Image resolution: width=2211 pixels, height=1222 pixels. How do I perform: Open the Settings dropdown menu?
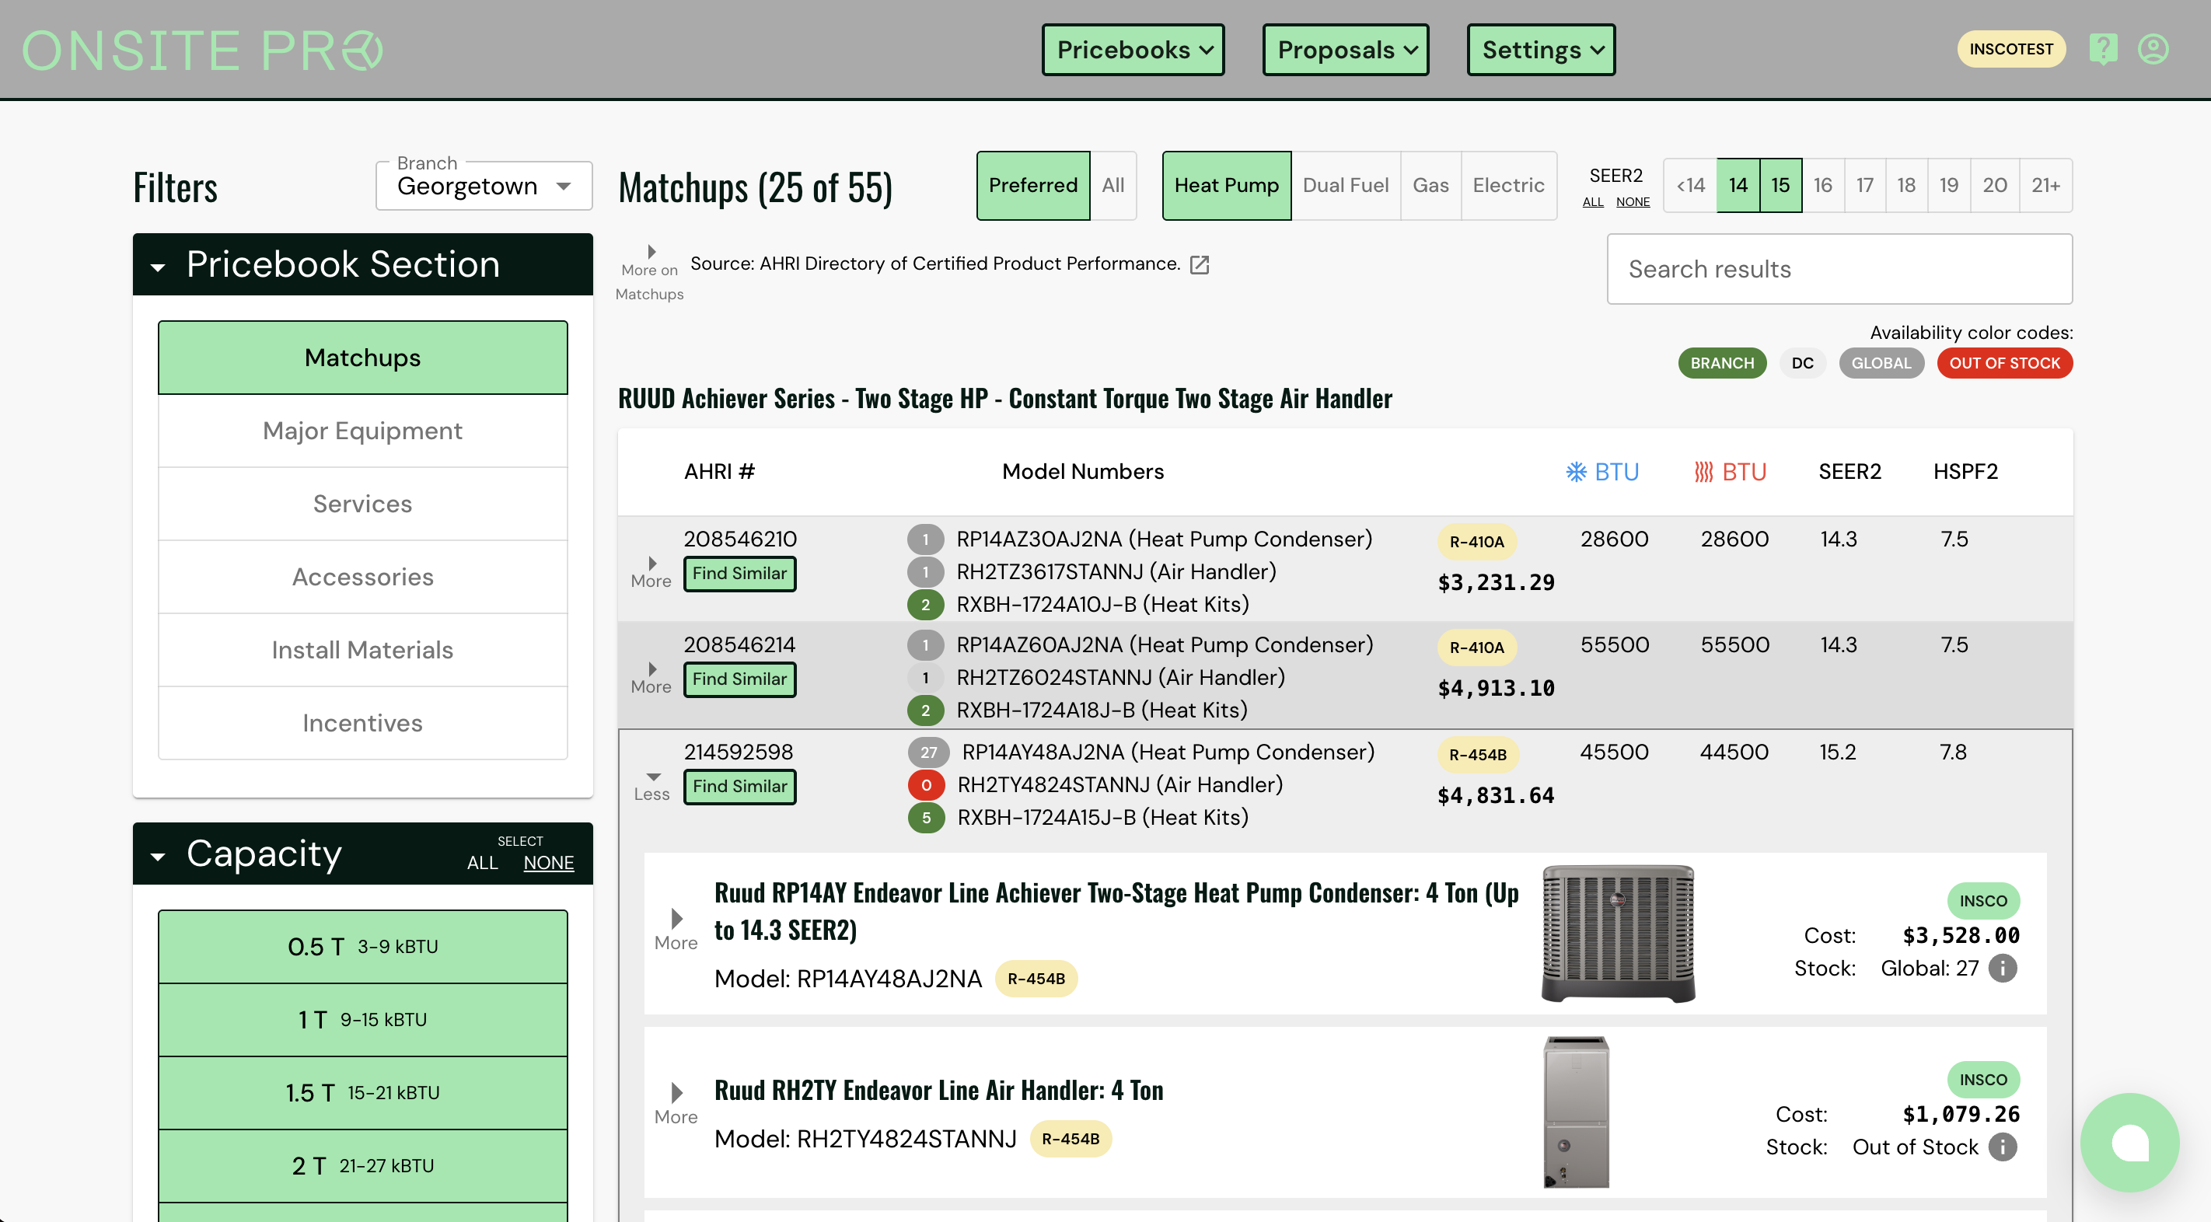(1542, 50)
